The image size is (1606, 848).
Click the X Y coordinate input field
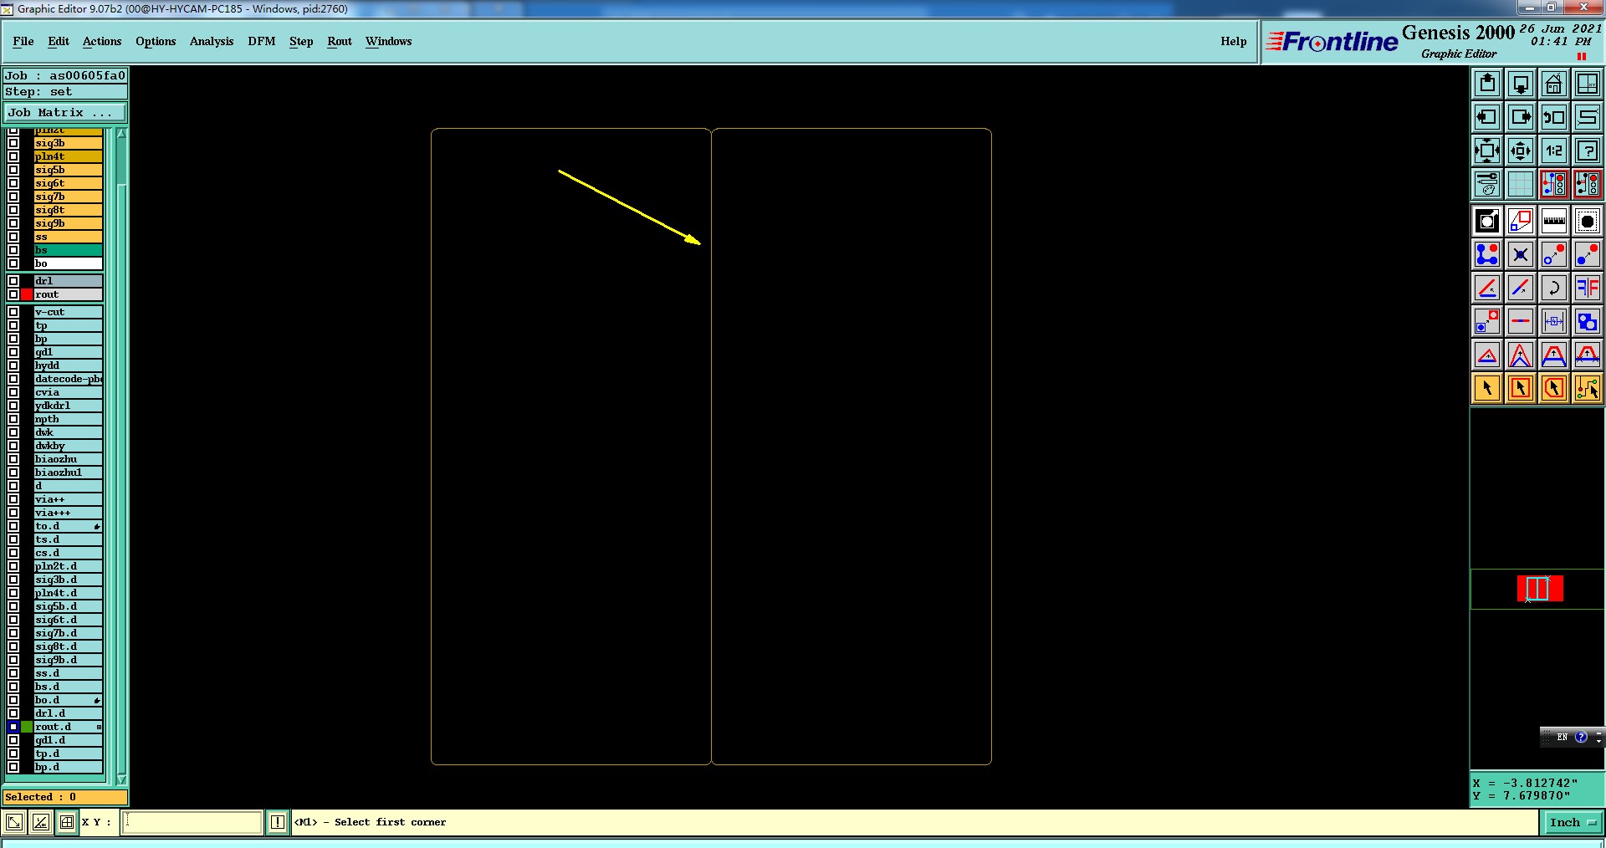192,823
